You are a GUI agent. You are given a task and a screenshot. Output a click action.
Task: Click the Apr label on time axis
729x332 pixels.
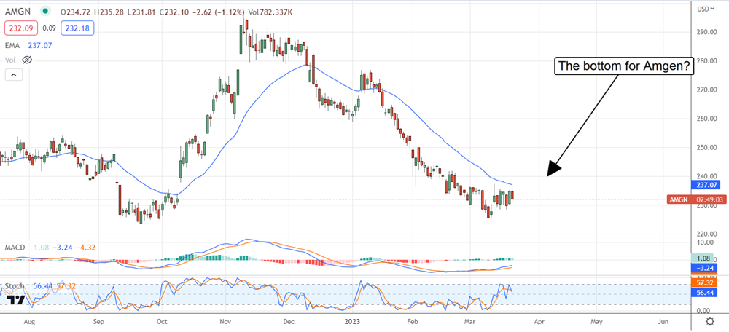(539, 321)
